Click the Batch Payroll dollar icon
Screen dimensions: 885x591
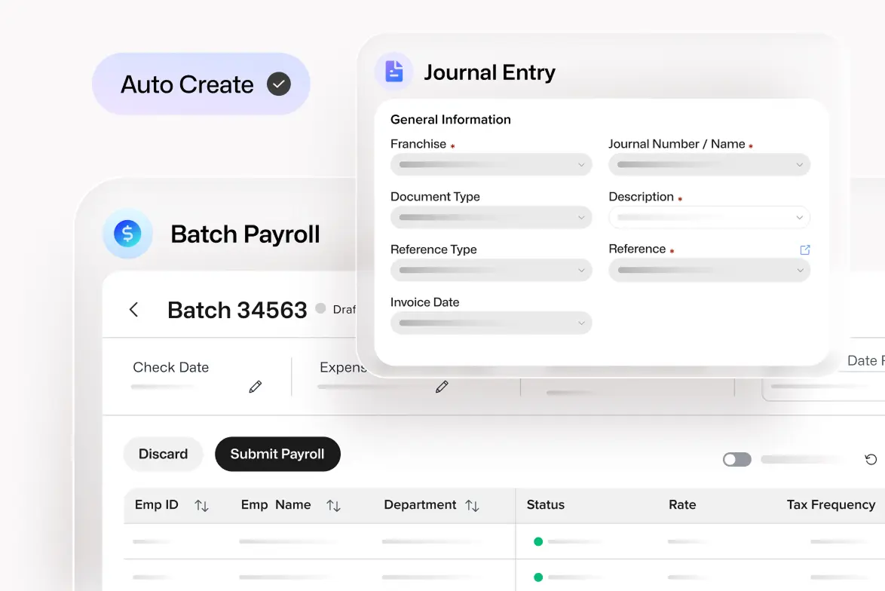click(127, 233)
